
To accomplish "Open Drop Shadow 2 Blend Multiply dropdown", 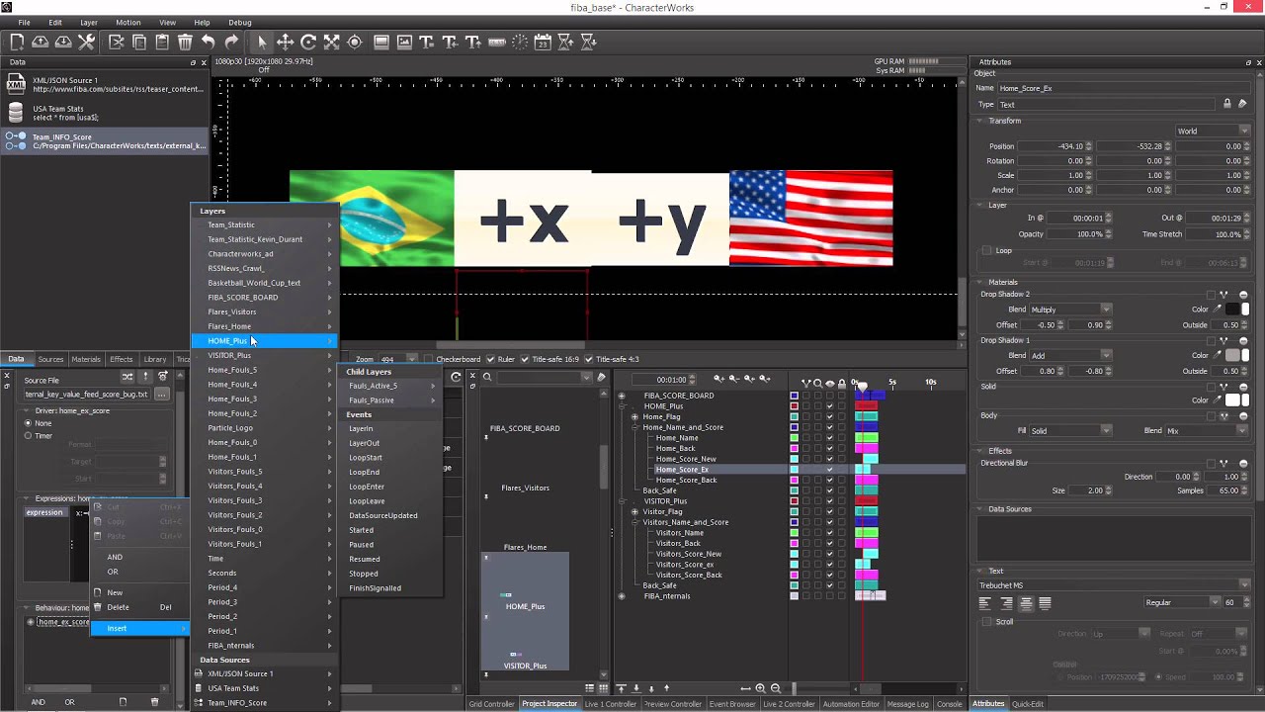I will 1070,310.
